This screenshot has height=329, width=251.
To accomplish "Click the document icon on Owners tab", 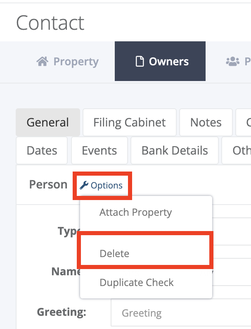I will click(x=140, y=62).
